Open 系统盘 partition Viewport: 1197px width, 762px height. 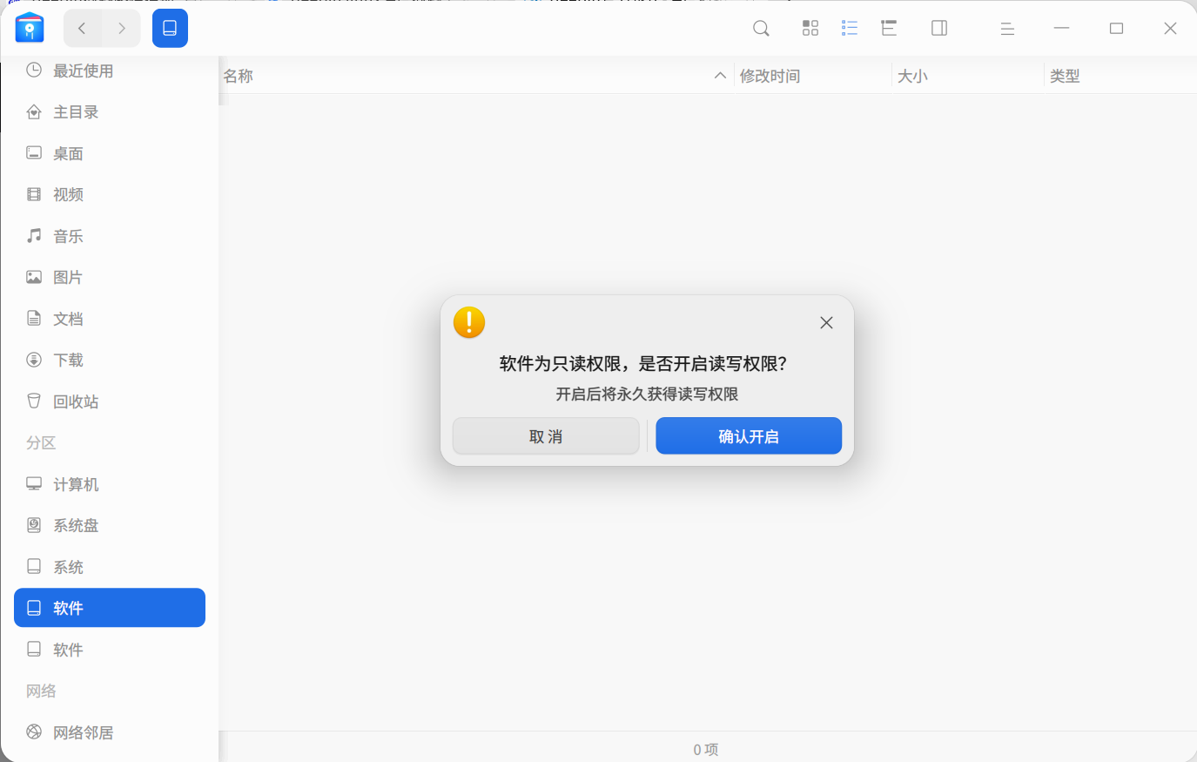click(x=110, y=525)
